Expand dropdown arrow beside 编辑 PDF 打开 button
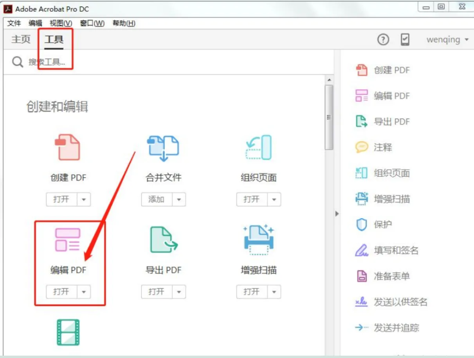The image size is (474, 358). click(x=84, y=291)
